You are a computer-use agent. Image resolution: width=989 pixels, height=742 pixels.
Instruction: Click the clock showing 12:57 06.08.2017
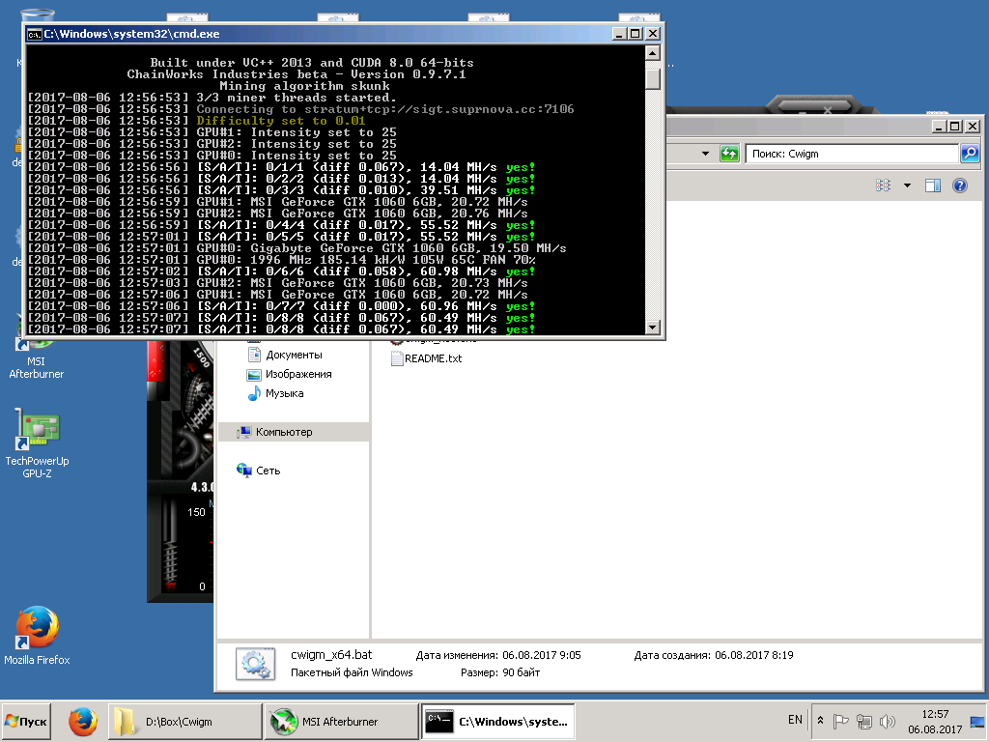click(x=935, y=722)
